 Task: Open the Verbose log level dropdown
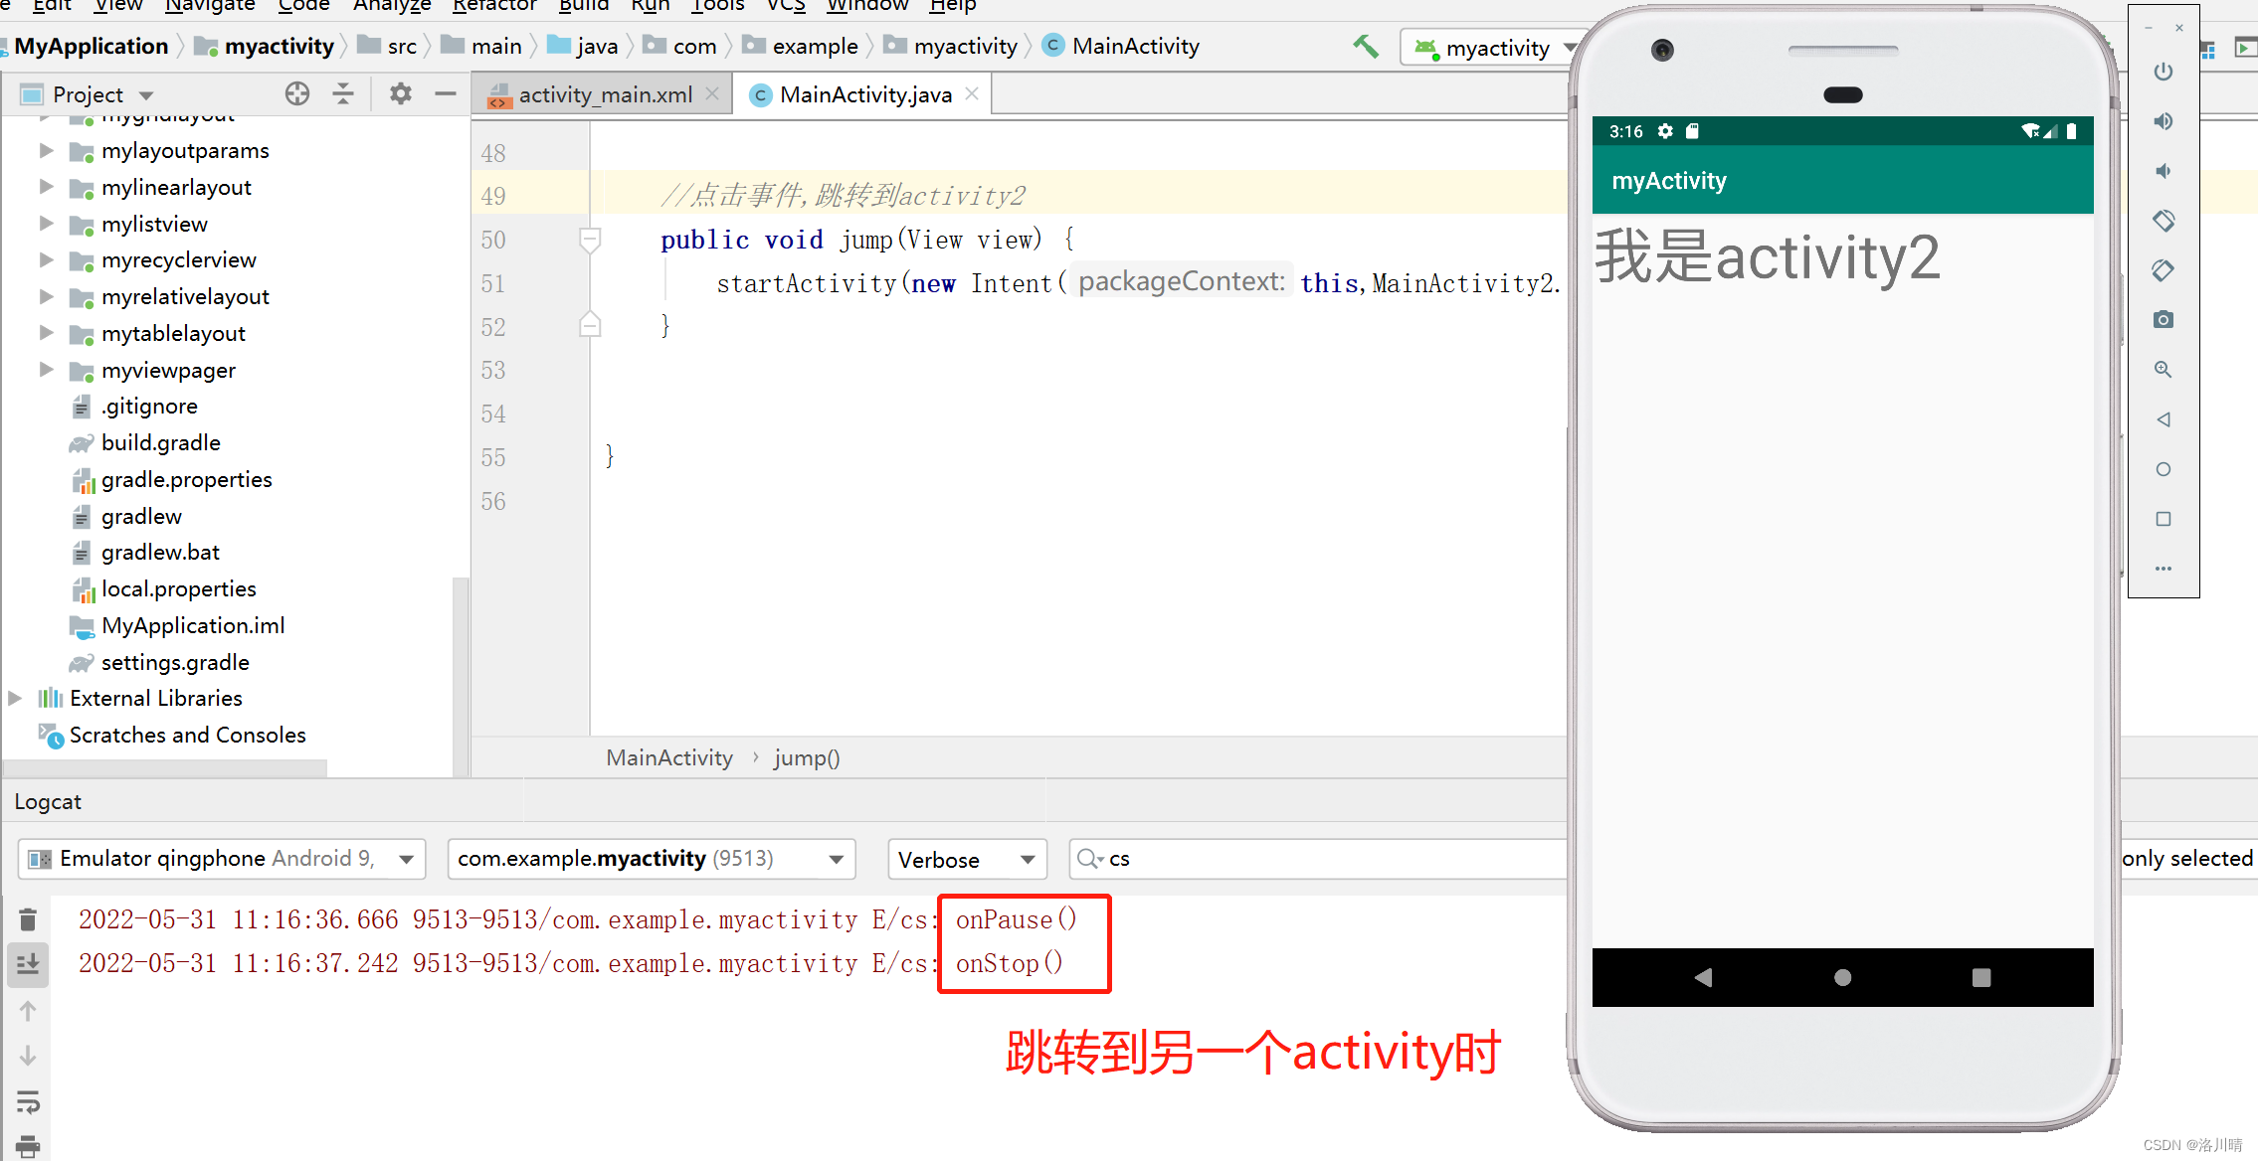[1027, 859]
